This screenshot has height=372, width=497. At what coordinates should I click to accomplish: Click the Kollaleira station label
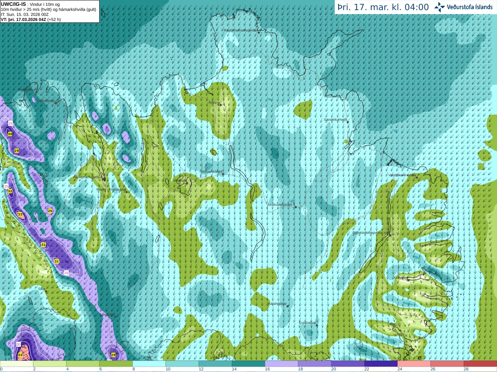[x=400, y=278]
